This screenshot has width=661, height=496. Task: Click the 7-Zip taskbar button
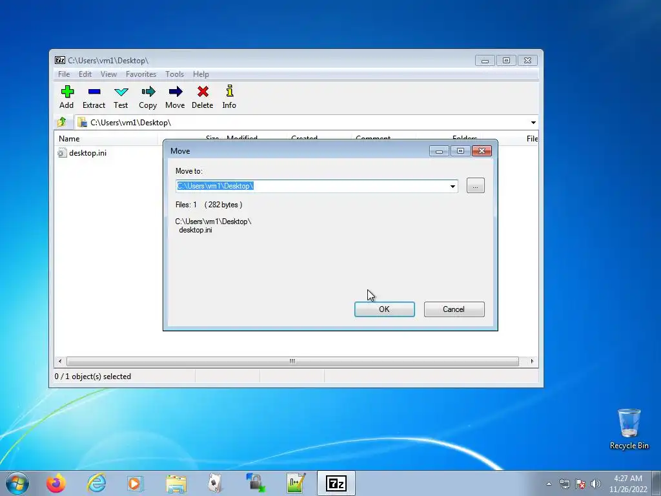coord(336,483)
